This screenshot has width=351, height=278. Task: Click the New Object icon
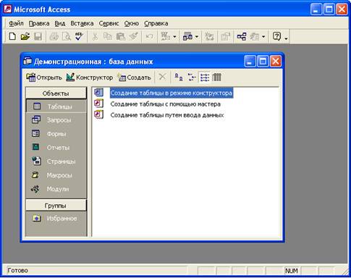click(255, 36)
